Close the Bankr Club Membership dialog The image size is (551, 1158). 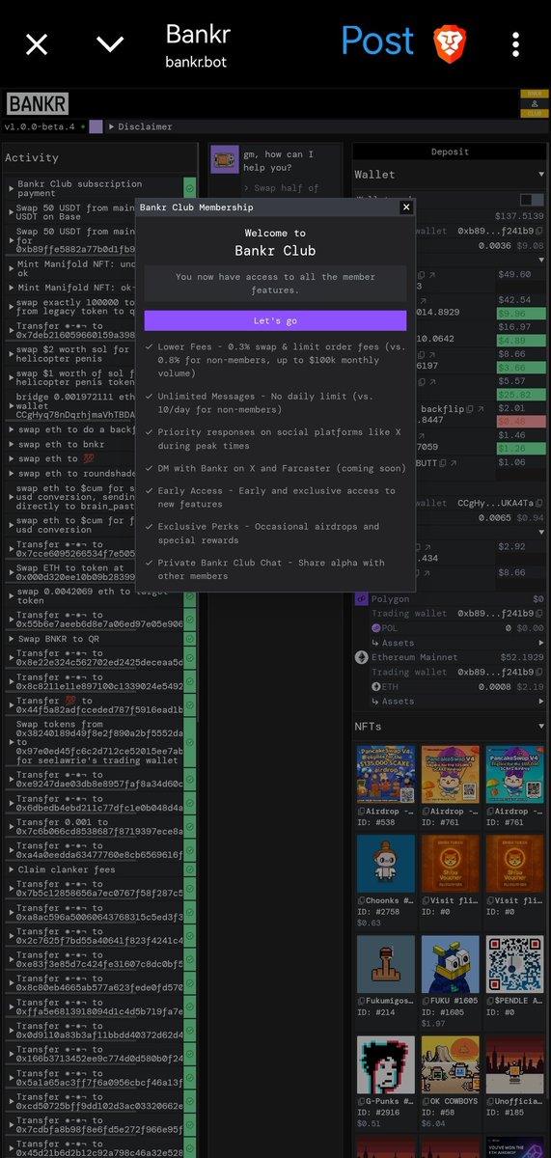point(406,207)
